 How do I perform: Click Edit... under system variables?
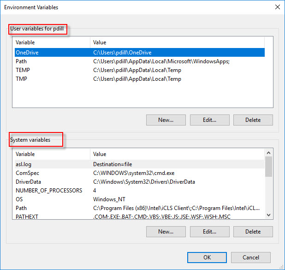pyautogui.click(x=209, y=232)
